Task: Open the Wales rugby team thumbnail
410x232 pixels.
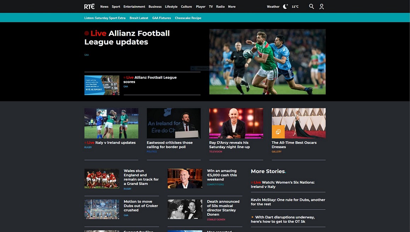Action: pos(102,179)
